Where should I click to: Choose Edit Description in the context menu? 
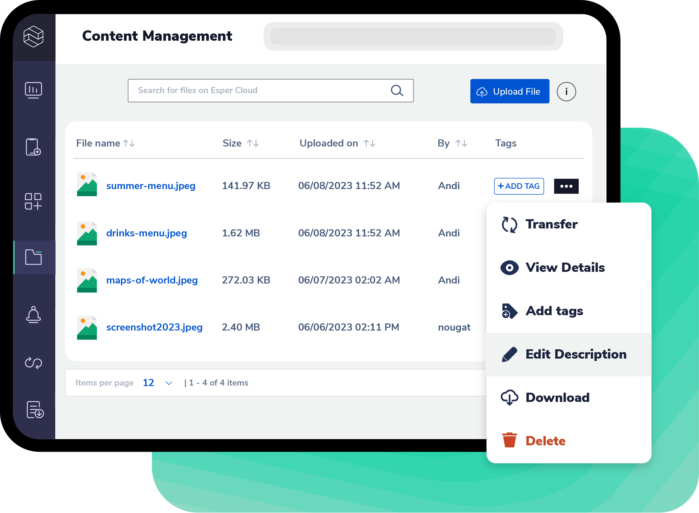tap(576, 354)
